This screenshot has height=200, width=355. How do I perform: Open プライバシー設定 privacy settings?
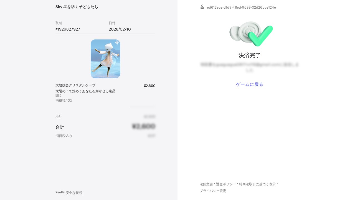213,191
